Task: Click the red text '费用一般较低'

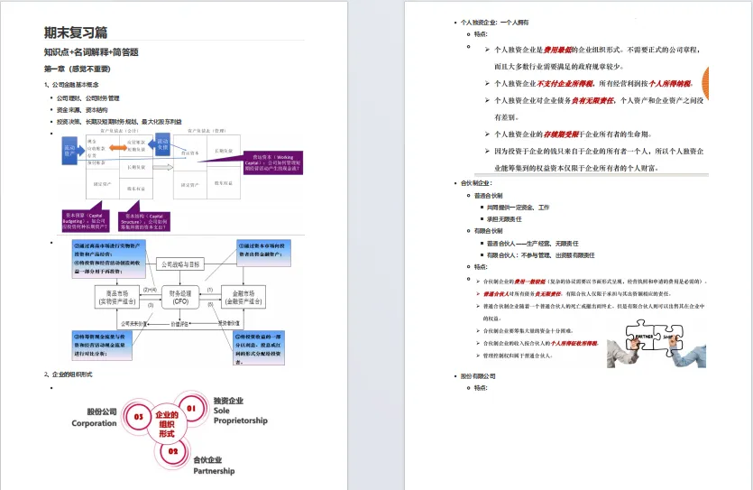Action: [x=529, y=282]
